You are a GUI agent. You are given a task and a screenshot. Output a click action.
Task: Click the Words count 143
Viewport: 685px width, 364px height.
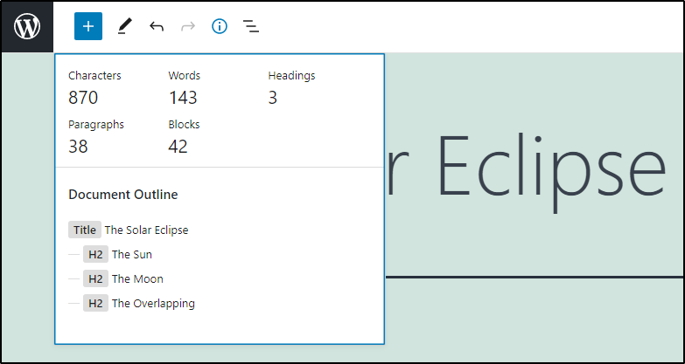tap(183, 98)
